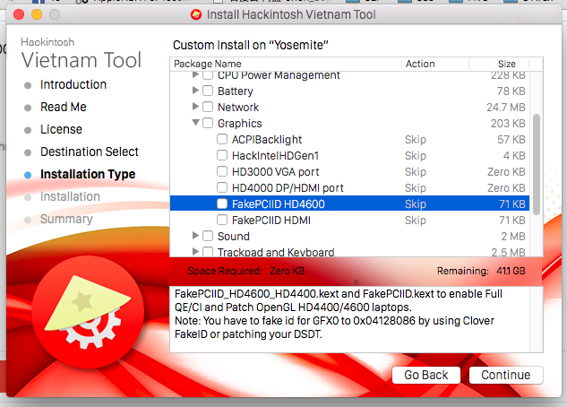Expand the Network category
The width and height of the screenshot is (567, 407).
click(195, 108)
